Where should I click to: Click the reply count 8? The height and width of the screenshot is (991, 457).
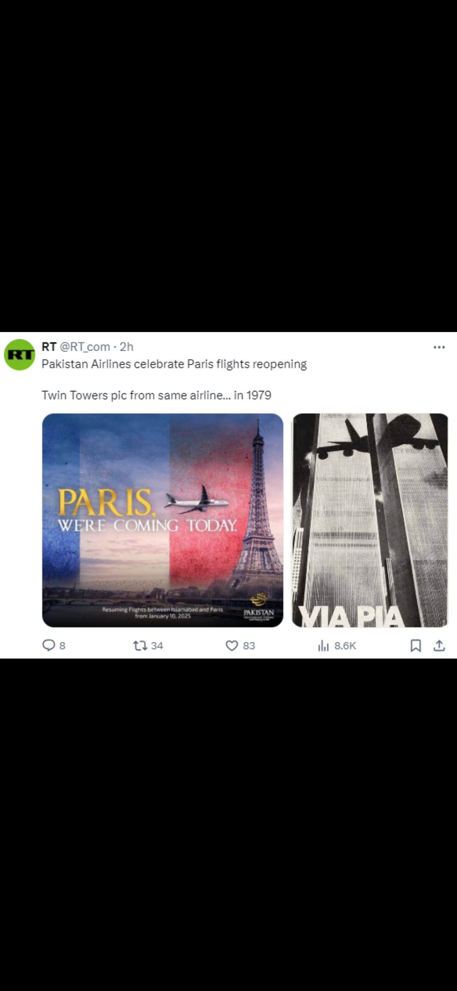pyautogui.click(x=62, y=645)
